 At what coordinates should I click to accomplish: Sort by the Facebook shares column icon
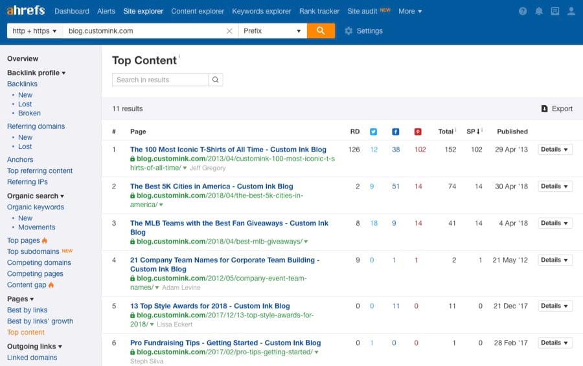(x=395, y=132)
